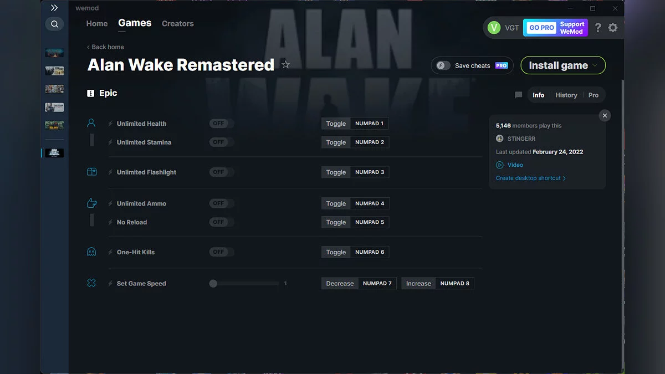Open the Alan Wake thumbnail in the sidebar
Viewport: 665px width, 374px height.
(x=54, y=152)
